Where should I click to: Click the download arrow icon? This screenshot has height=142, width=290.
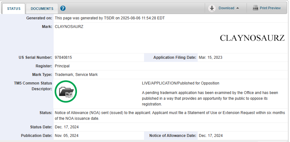212,8
